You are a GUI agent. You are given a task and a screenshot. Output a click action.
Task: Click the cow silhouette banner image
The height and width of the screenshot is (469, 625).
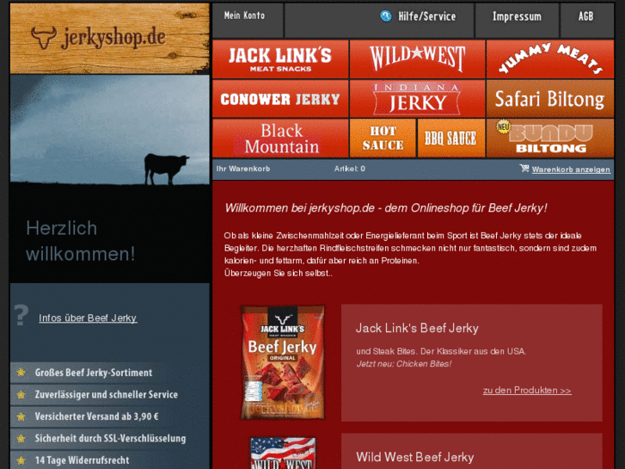(x=110, y=130)
